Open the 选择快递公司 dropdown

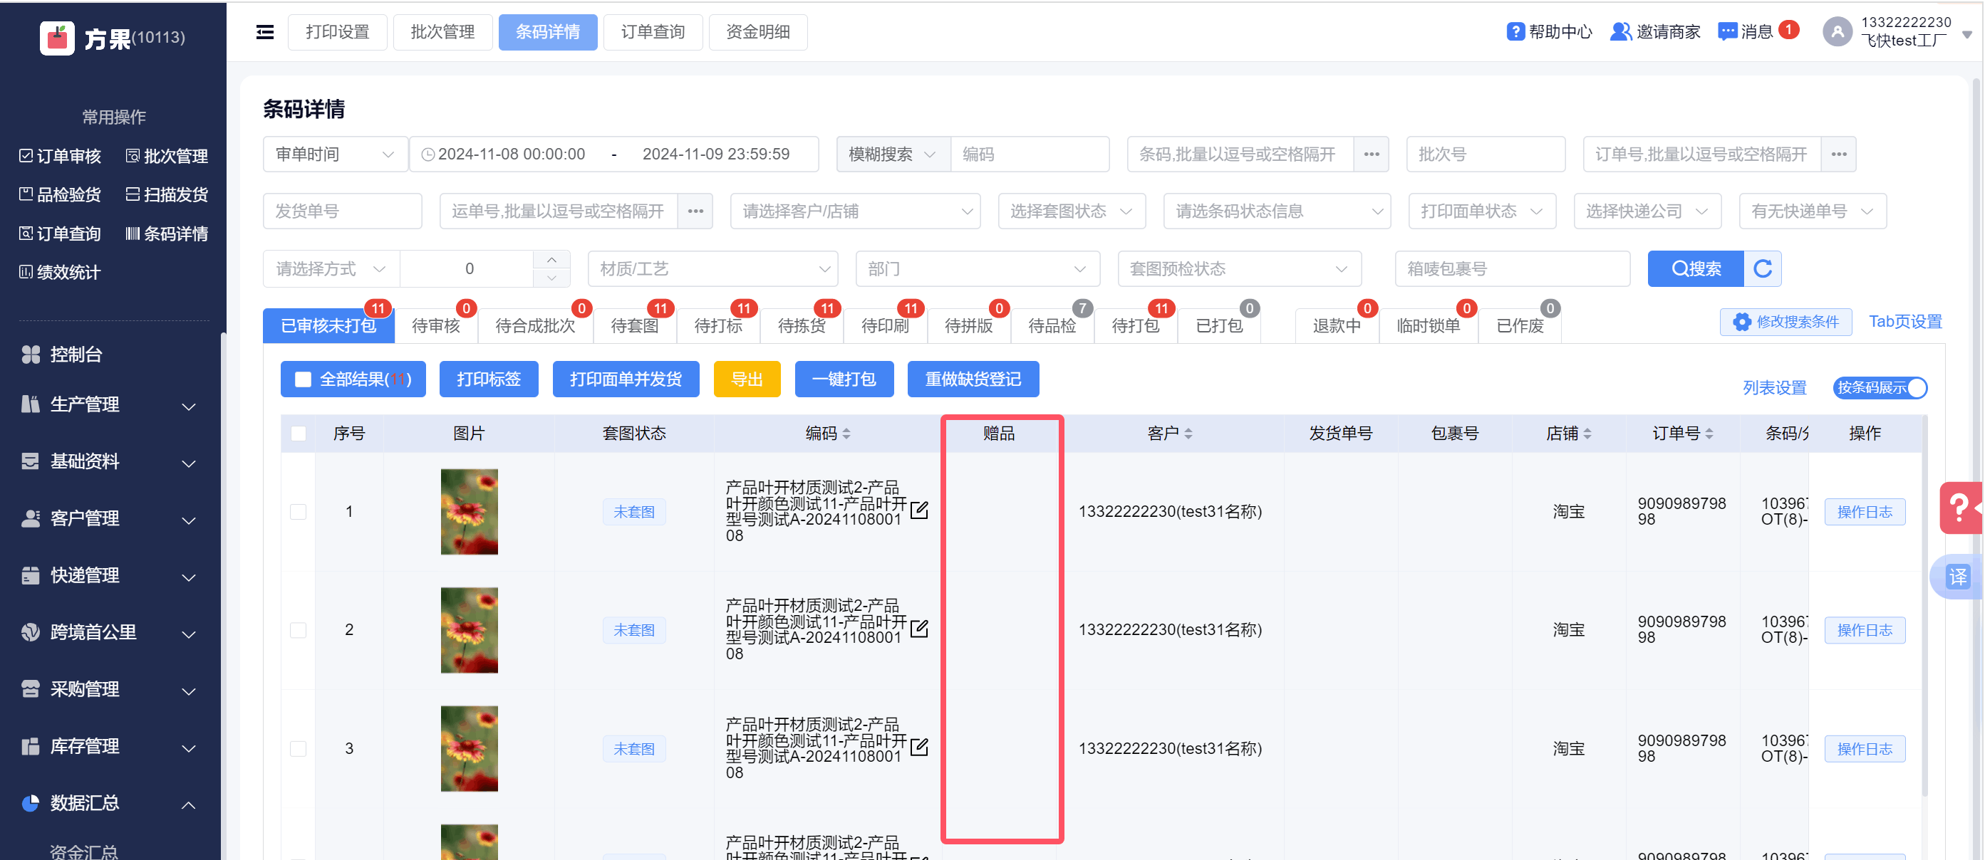point(1647,211)
